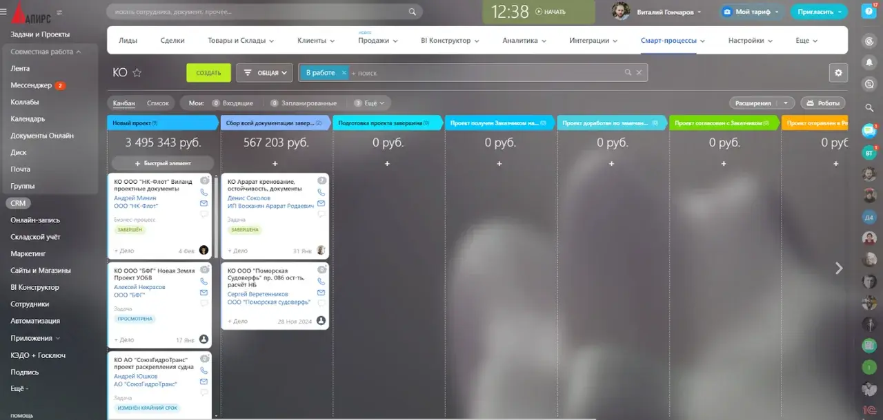Open the ОБЩАЯ funnel dropdown
This screenshot has height=420, width=883.
click(x=264, y=72)
